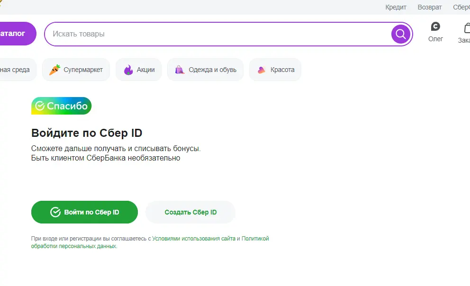The height and width of the screenshot is (286, 470).
Task: Click the shopping bags icon on Одежда и обувь
Action: (180, 70)
